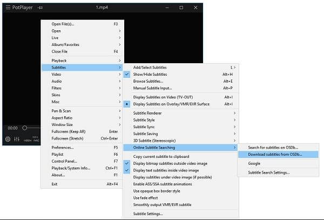The width and height of the screenshot is (324, 220).
Task: Expand the Pan & Scan submenu
Action: click(x=83, y=111)
